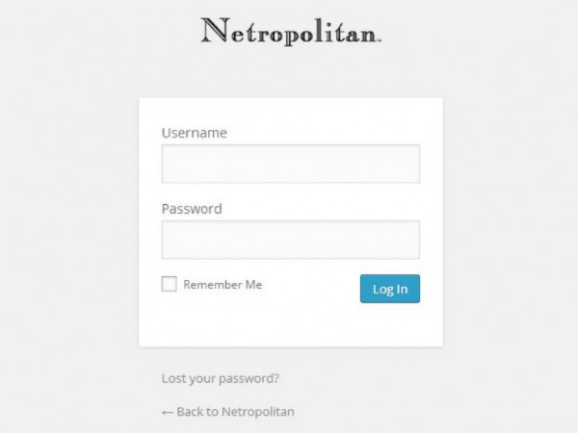The image size is (578, 433).
Task: Click the blue Log In button
Action: [x=390, y=289]
